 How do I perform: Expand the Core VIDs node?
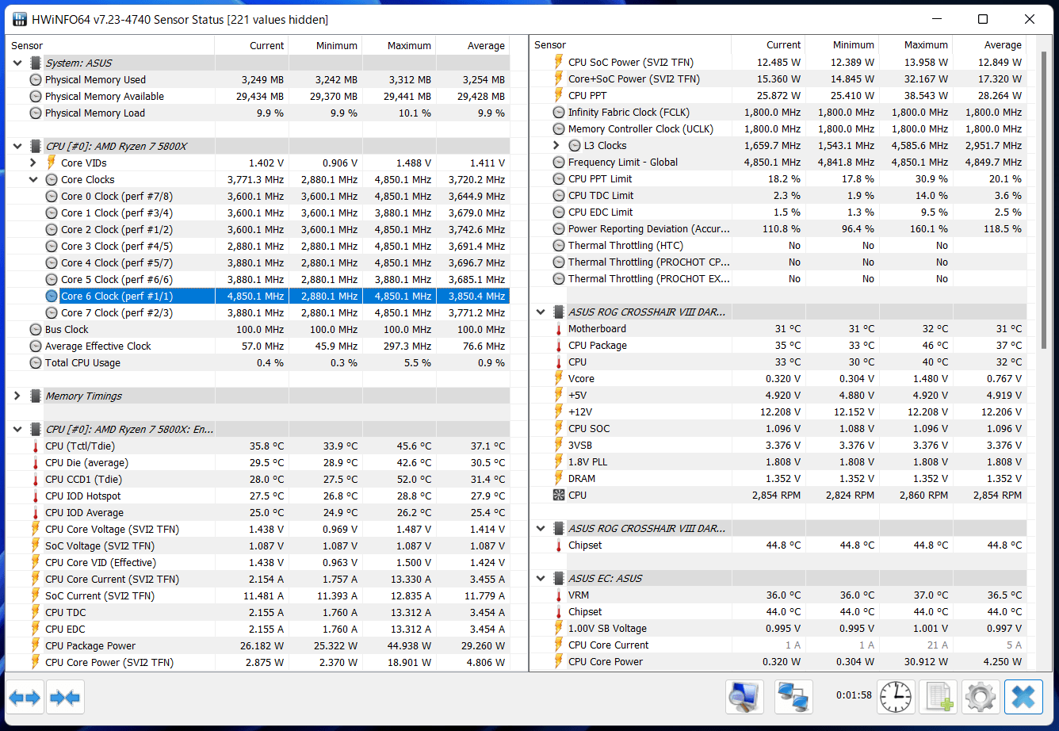(x=33, y=163)
